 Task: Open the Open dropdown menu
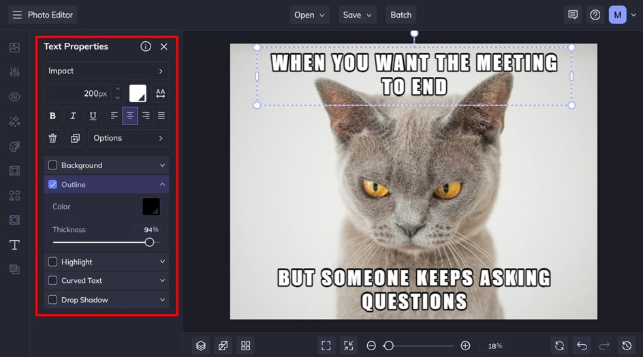point(310,15)
